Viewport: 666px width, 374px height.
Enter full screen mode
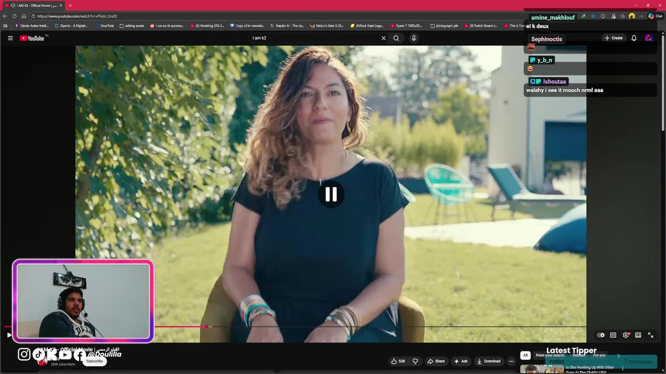coord(650,335)
